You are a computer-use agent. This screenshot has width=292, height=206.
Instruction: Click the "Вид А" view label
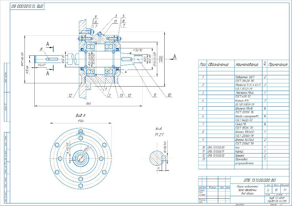[x=80, y=115]
